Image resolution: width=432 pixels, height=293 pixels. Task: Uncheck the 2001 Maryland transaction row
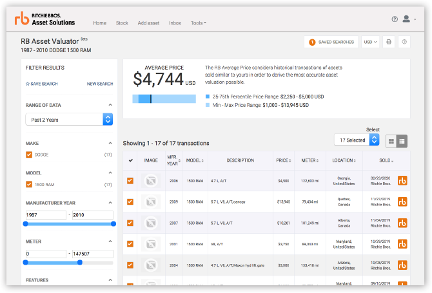(130, 244)
